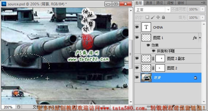Click the status bar preview icon beside 200%

coord(19,107)
